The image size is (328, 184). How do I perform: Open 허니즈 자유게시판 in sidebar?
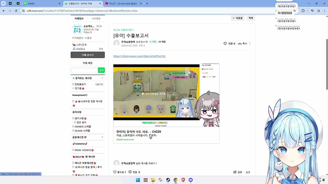coord(84,163)
